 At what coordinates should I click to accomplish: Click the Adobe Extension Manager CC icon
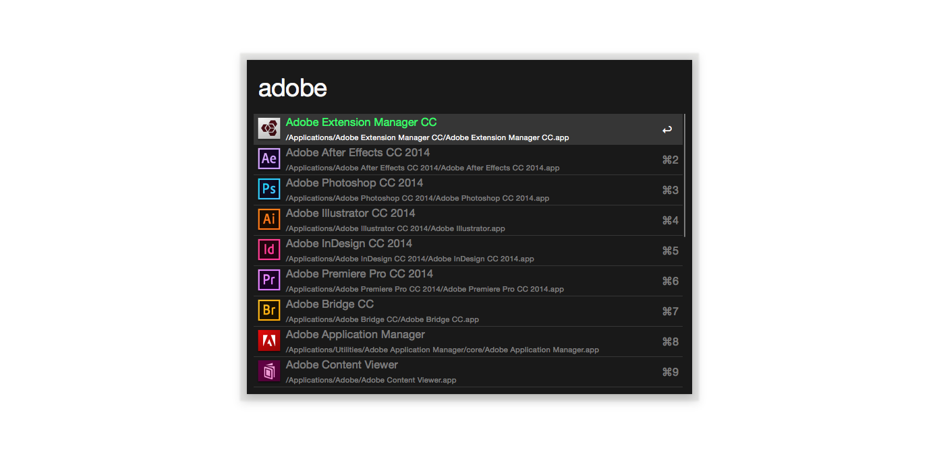[x=269, y=129]
